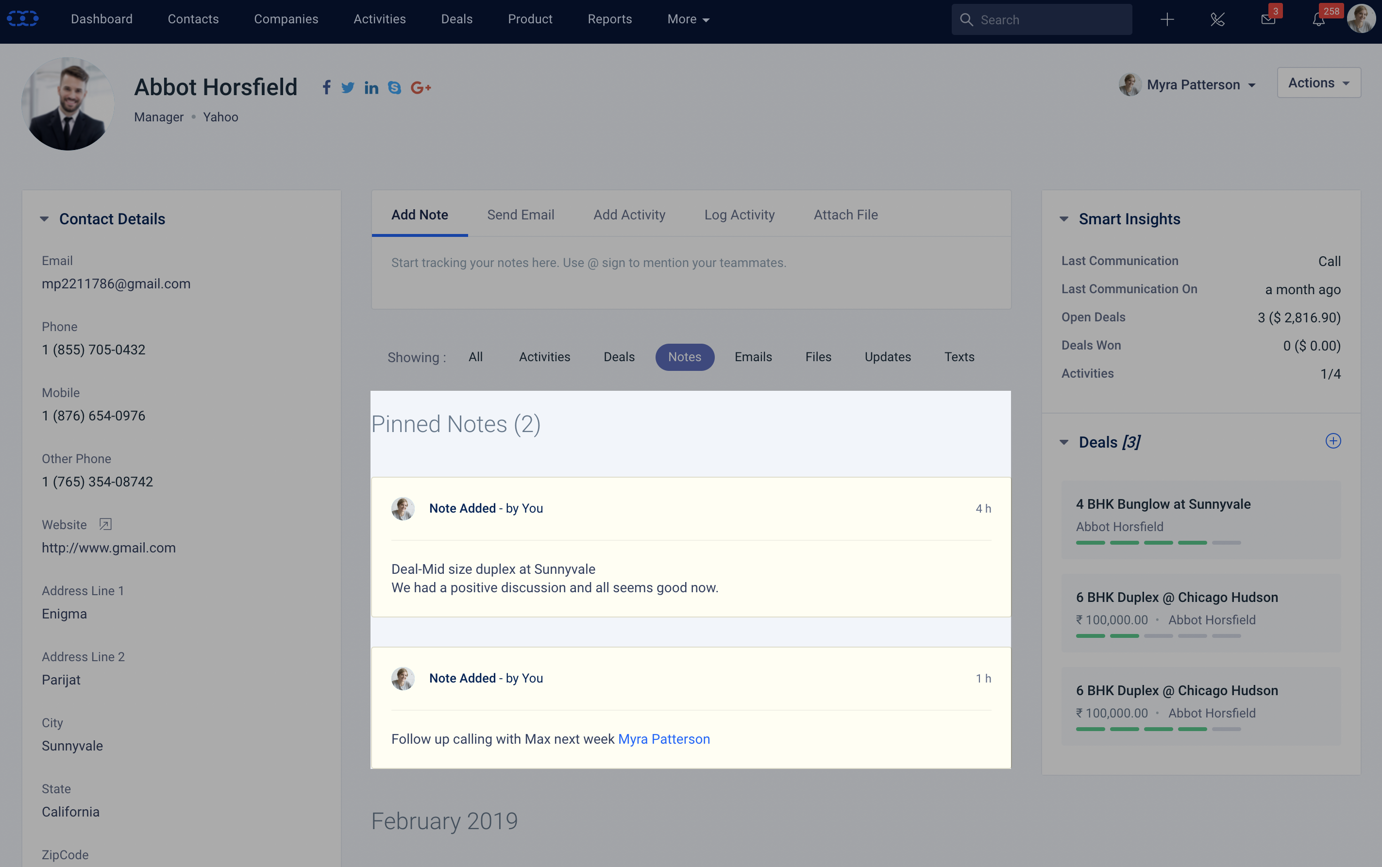The height and width of the screenshot is (867, 1382).
Task: Filter the timeline by Deals
Action: (x=619, y=357)
